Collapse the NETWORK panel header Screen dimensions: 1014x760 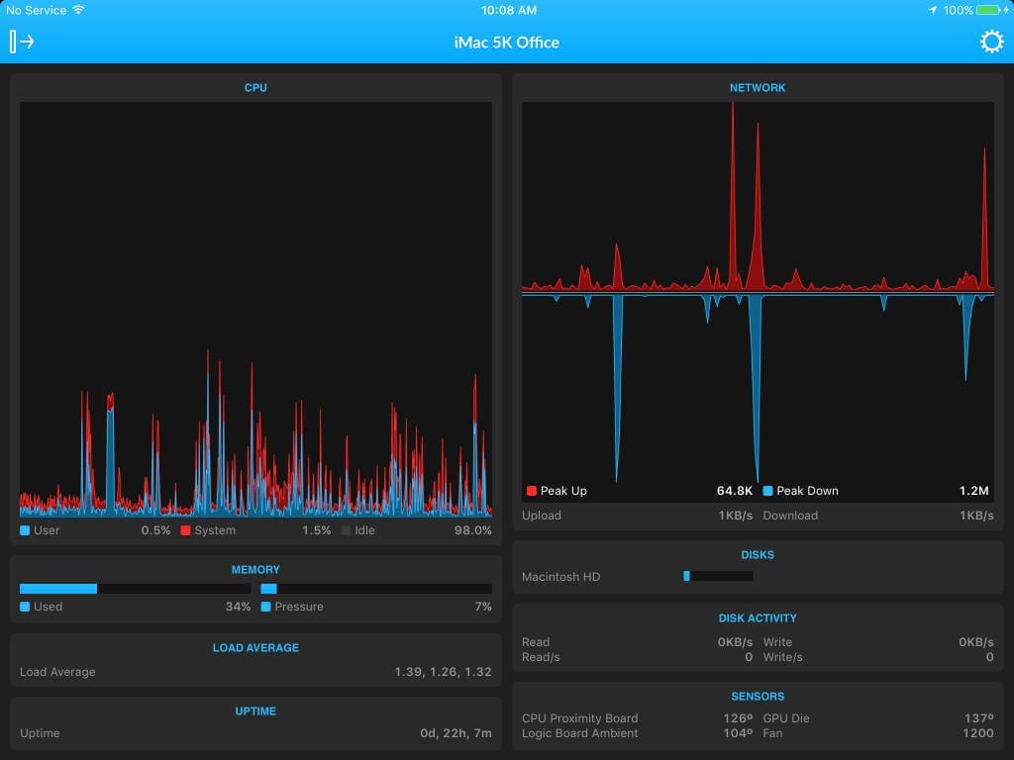click(x=758, y=87)
